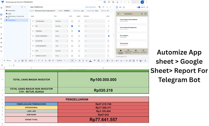This screenshot has width=209, height=126.
Task: Open Settings gear in AppSheet left sidebar
Action: (1, 43)
